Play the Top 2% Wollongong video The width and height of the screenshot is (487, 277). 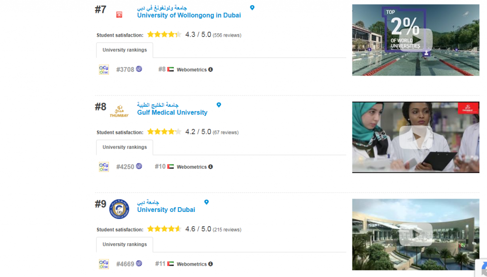point(416,40)
